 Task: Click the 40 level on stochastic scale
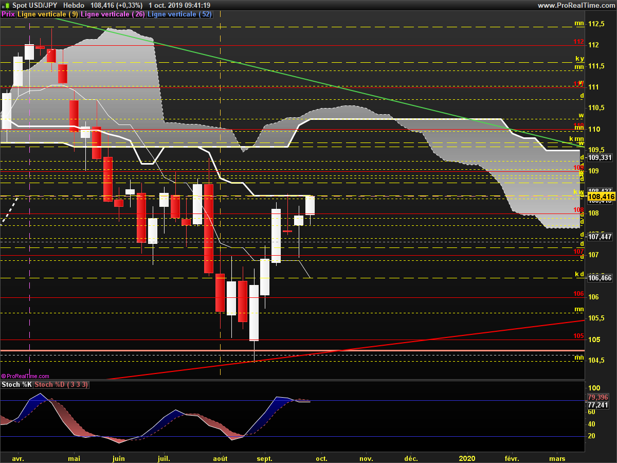click(x=592, y=424)
